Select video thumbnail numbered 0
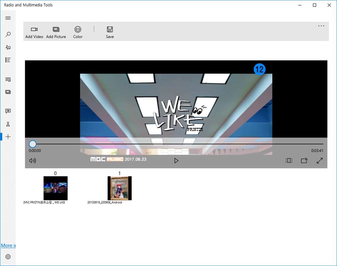The height and width of the screenshot is (266, 337). (55, 188)
